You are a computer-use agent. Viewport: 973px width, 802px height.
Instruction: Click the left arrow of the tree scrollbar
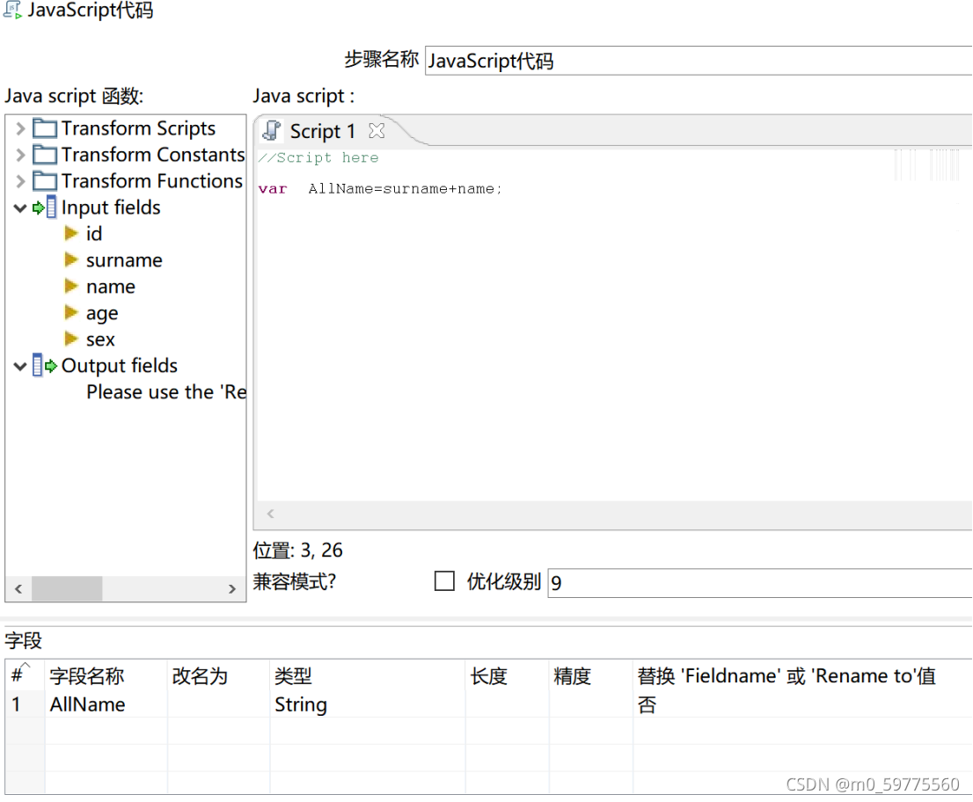(18, 588)
